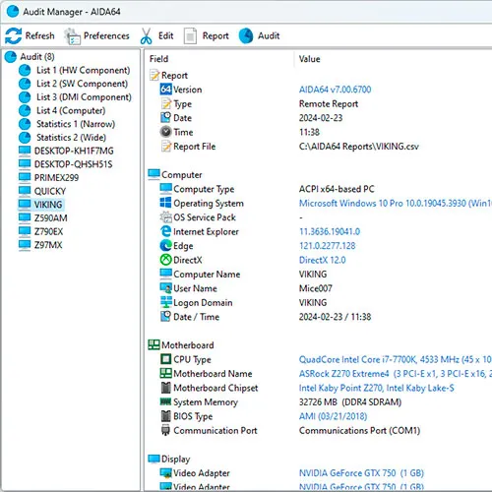Viewport: 492px width, 492px height.
Task: Open the Report document icon
Action: pos(190,36)
